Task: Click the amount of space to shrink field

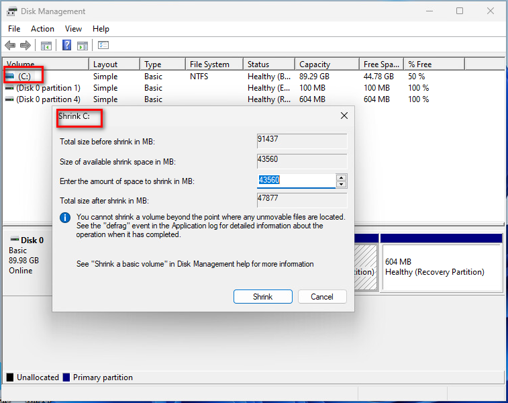Action: pyautogui.click(x=297, y=181)
